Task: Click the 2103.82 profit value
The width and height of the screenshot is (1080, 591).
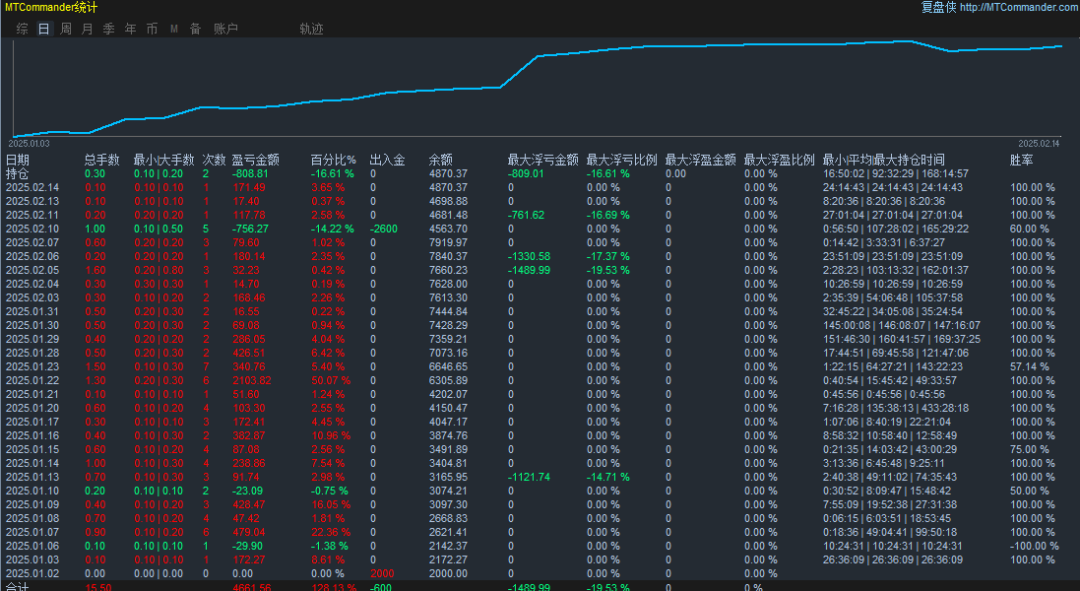Action: 251,380
